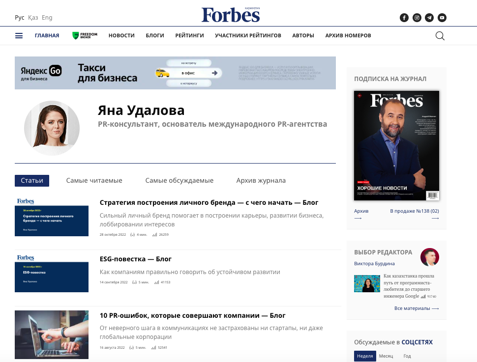477x362 pixels.
Task: Switch language to Қаз
Action: point(33,18)
